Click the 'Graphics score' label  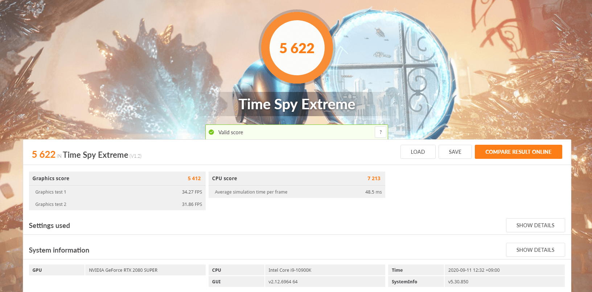pos(51,178)
